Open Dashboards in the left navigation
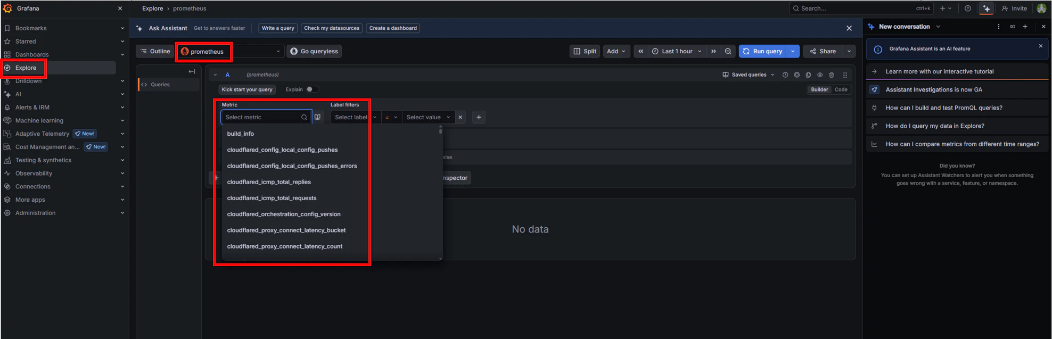The height and width of the screenshot is (339, 1052). [32, 54]
